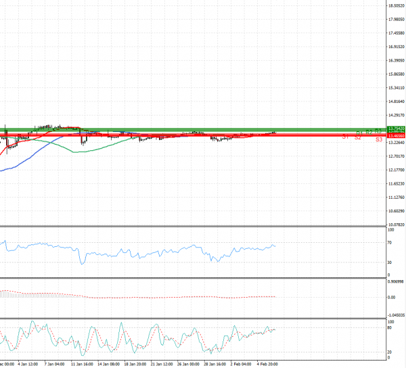Click the green moving average curve
406x368 pixels.
(x=81, y=152)
